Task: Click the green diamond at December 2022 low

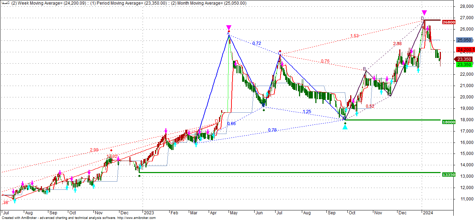Action: [139, 176]
